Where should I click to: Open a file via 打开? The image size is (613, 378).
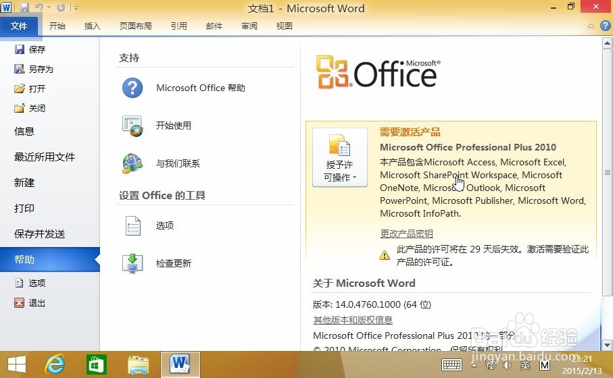[x=30, y=88]
